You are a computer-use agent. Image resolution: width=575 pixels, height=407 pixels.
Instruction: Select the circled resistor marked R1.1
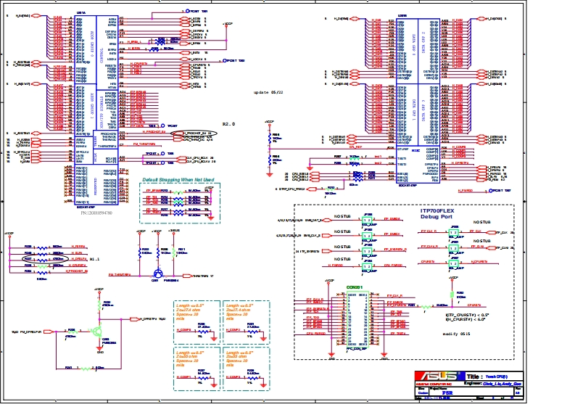(x=45, y=258)
